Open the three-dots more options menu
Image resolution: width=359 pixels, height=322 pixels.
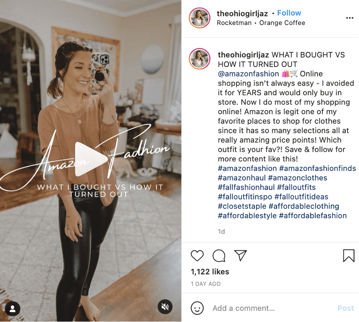349,18
